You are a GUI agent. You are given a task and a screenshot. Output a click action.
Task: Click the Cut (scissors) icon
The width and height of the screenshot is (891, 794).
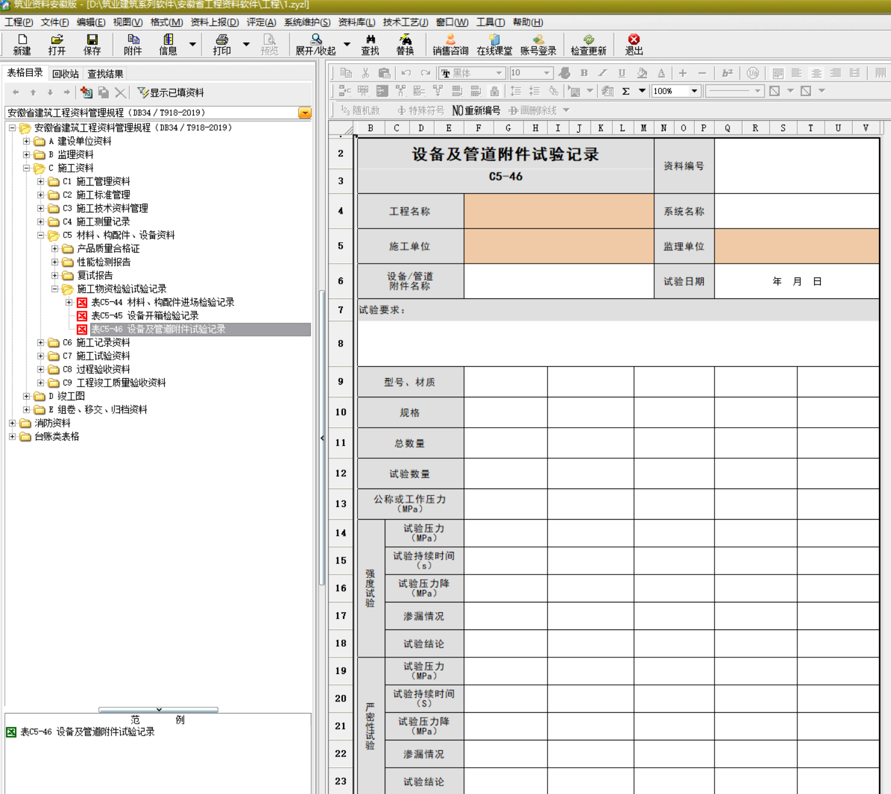pos(366,73)
